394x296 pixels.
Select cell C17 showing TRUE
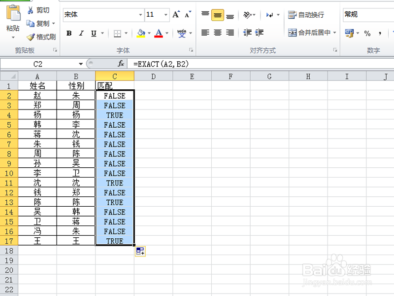click(115, 241)
